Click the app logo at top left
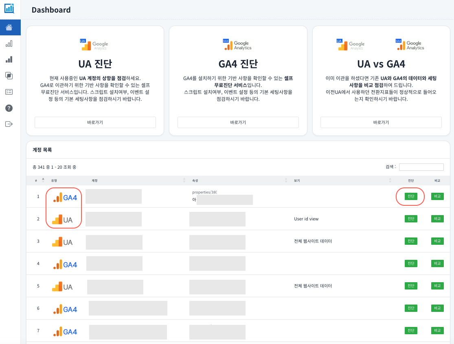This screenshot has height=344, width=454. (9, 9)
